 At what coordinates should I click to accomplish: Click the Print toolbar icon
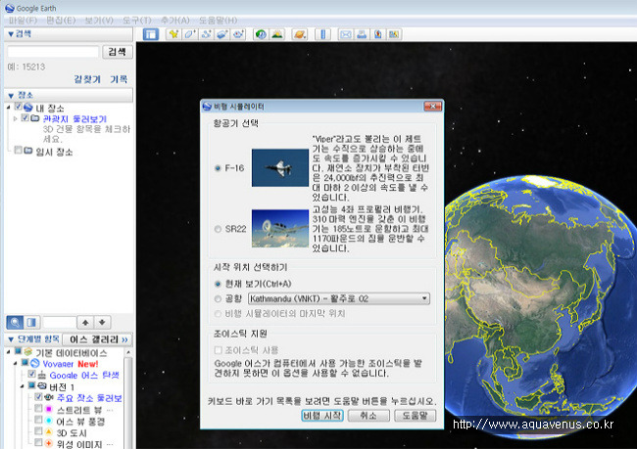[362, 34]
